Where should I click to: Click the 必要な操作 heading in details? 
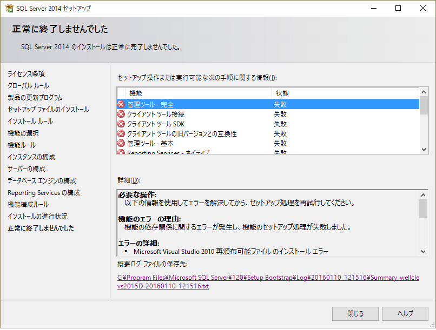137,195
